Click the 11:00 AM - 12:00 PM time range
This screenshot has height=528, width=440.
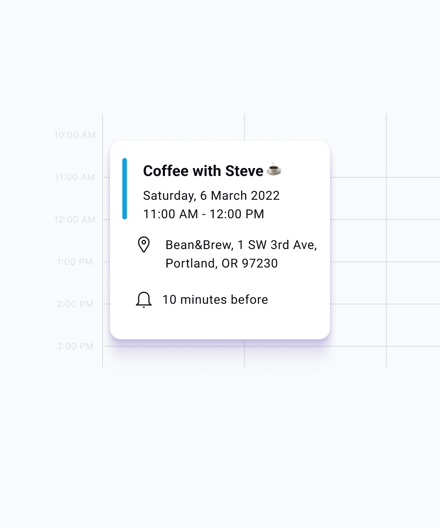click(203, 214)
